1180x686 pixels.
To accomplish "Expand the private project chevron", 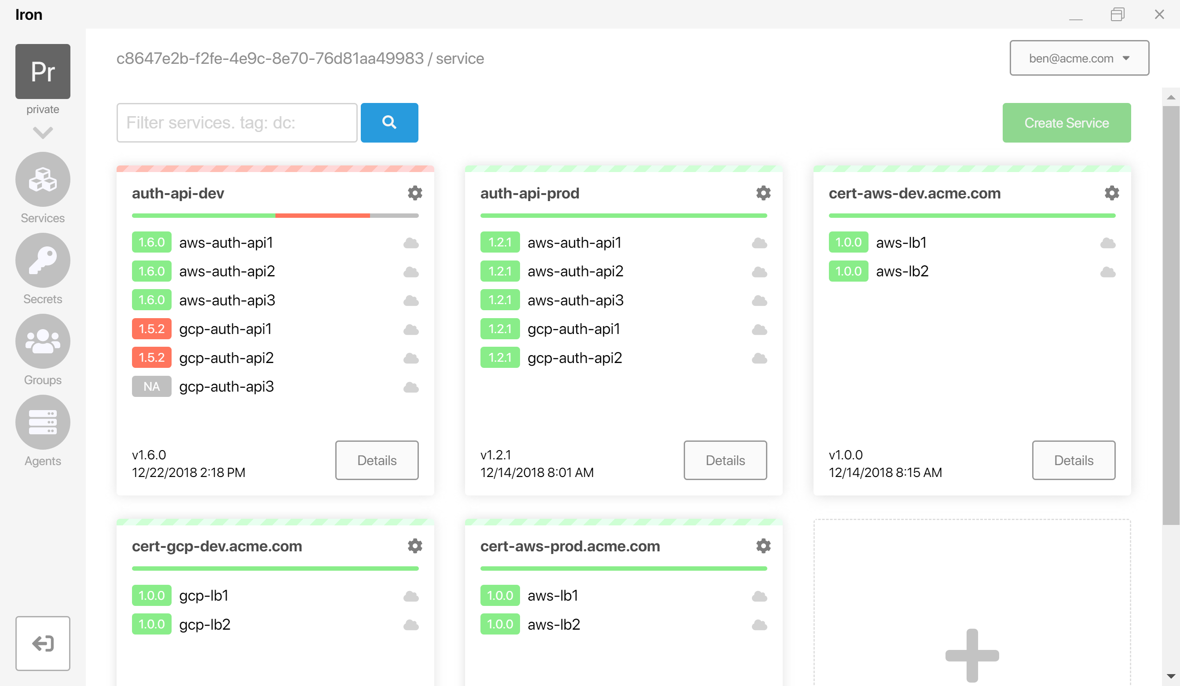I will (43, 132).
